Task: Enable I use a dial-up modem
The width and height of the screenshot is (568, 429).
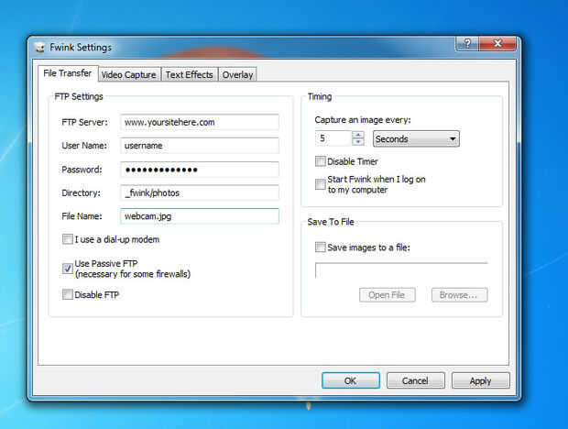Action: 68,239
